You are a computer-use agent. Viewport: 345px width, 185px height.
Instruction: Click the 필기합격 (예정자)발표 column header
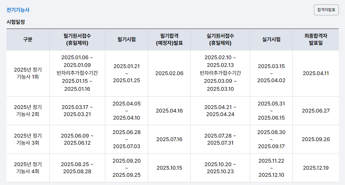click(169, 39)
